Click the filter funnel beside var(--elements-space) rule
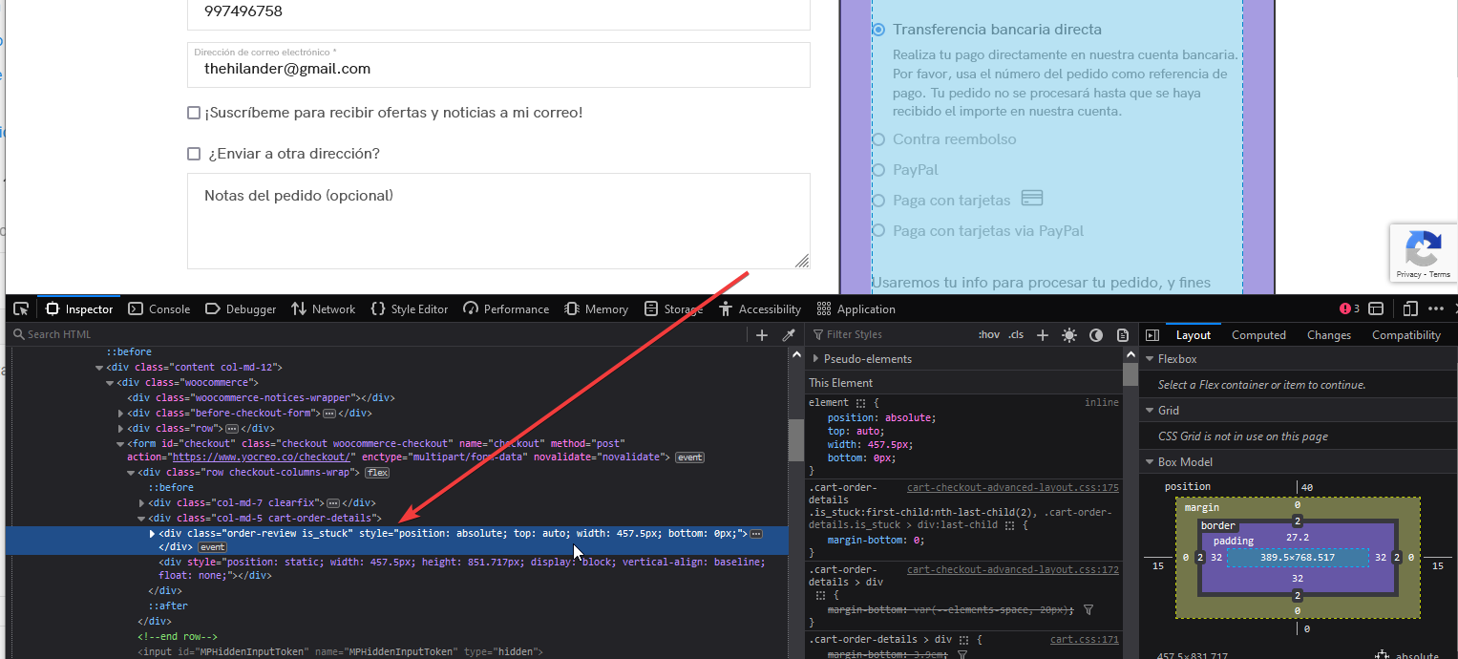The height and width of the screenshot is (659, 1458). tap(1088, 609)
